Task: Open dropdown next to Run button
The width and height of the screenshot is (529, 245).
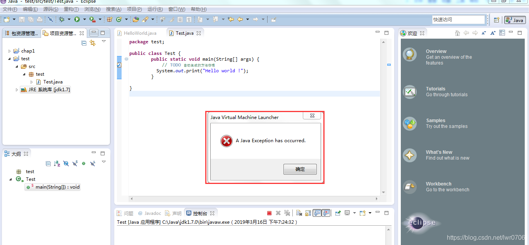Action: (84, 19)
